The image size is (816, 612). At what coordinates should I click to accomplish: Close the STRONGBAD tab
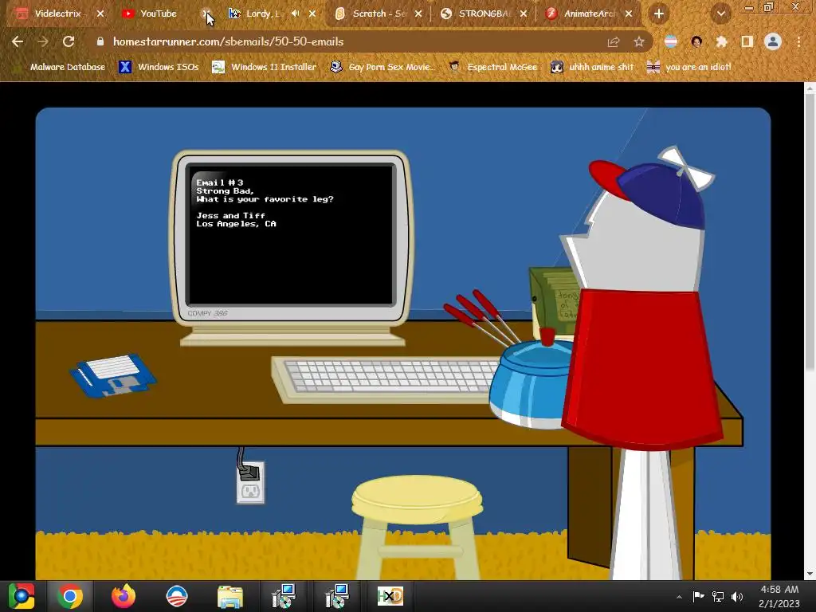(524, 14)
